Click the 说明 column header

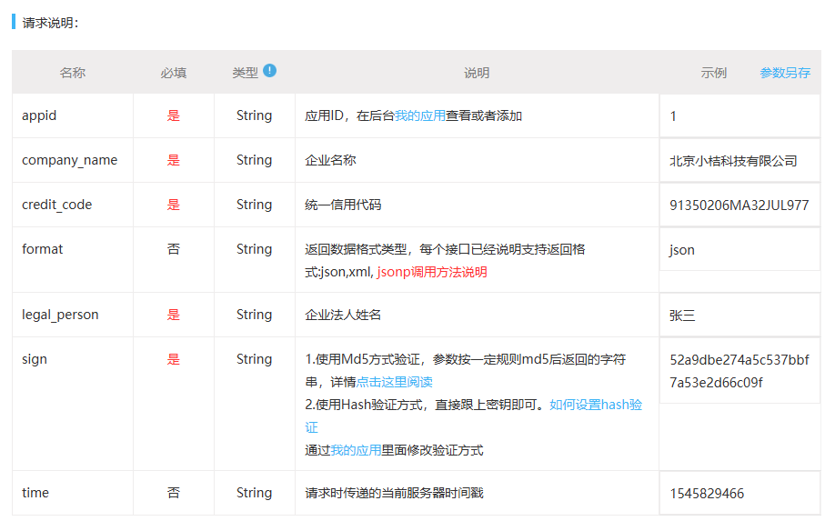[x=477, y=73]
